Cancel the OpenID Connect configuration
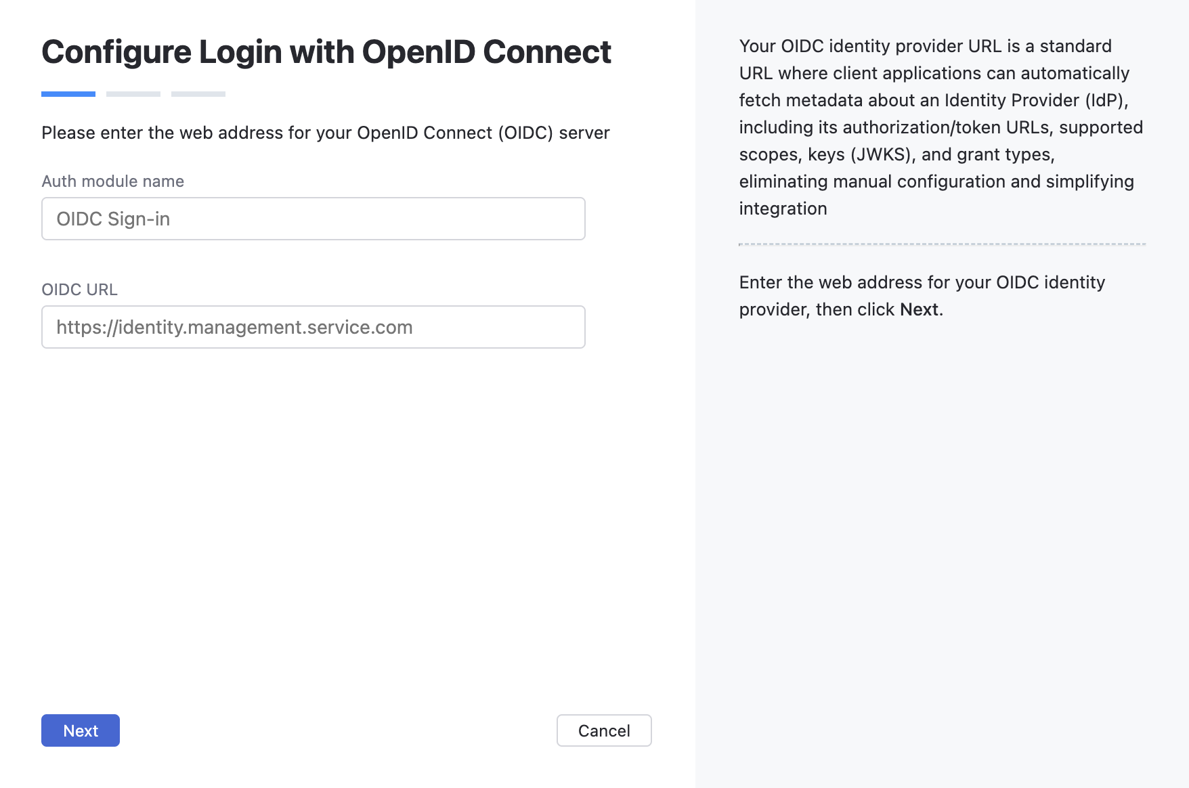This screenshot has height=788, width=1189. tap(603, 730)
